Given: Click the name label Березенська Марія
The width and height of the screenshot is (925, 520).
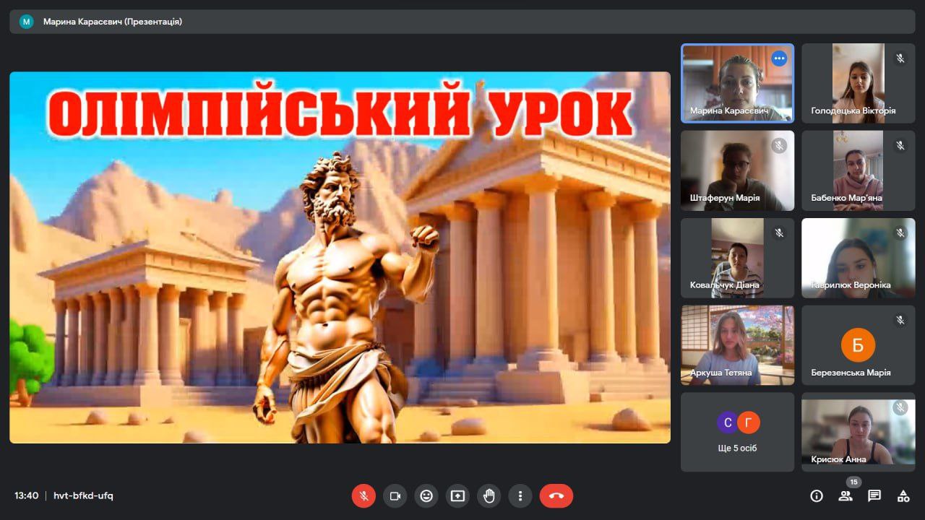Looking at the screenshot, I should tap(851, 373).
